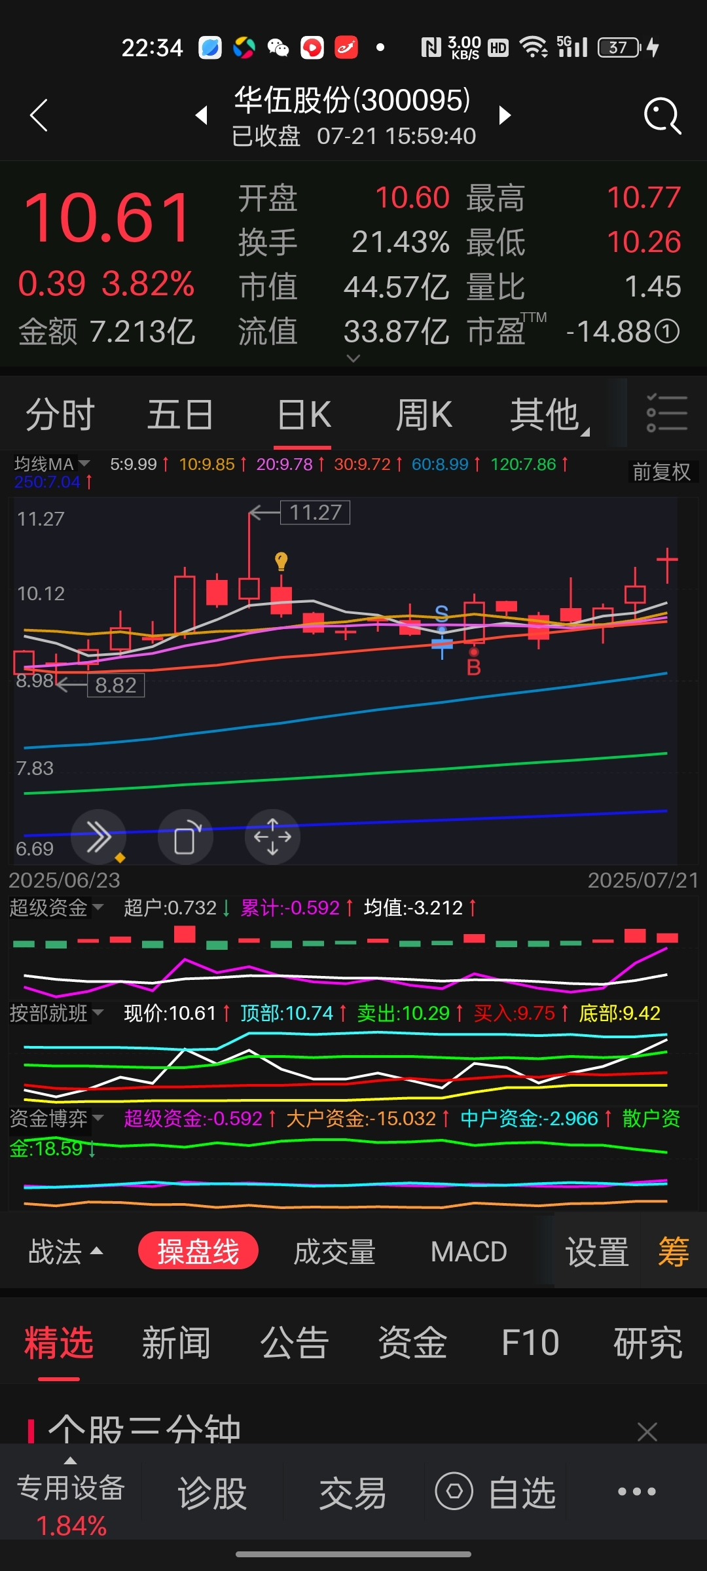The image size is (707, 1571).
Task: Open the 超级资金 indicator dropdown
Action: click(x=56, y=907)
